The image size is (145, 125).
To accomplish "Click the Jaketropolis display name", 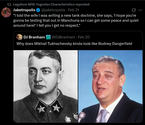I will [x=24, y=10].
